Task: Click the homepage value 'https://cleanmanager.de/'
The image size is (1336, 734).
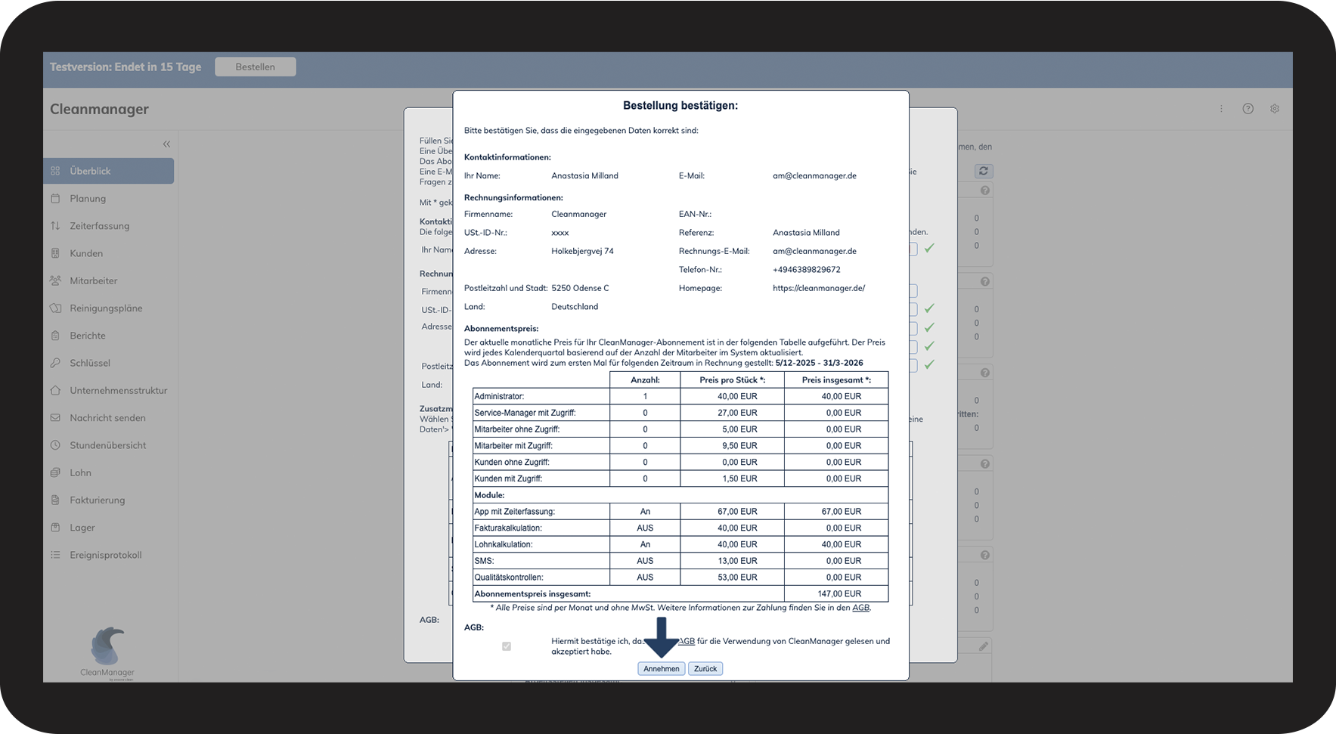Action: tap(819, 288)
